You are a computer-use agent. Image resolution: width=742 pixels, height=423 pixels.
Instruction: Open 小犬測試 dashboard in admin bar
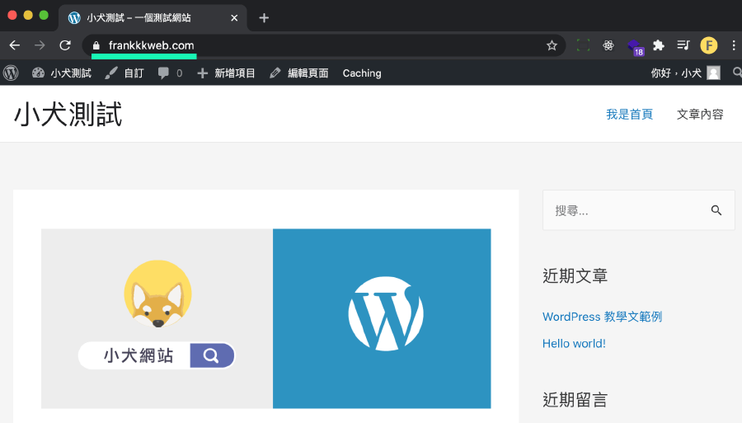tap(62, 73)
